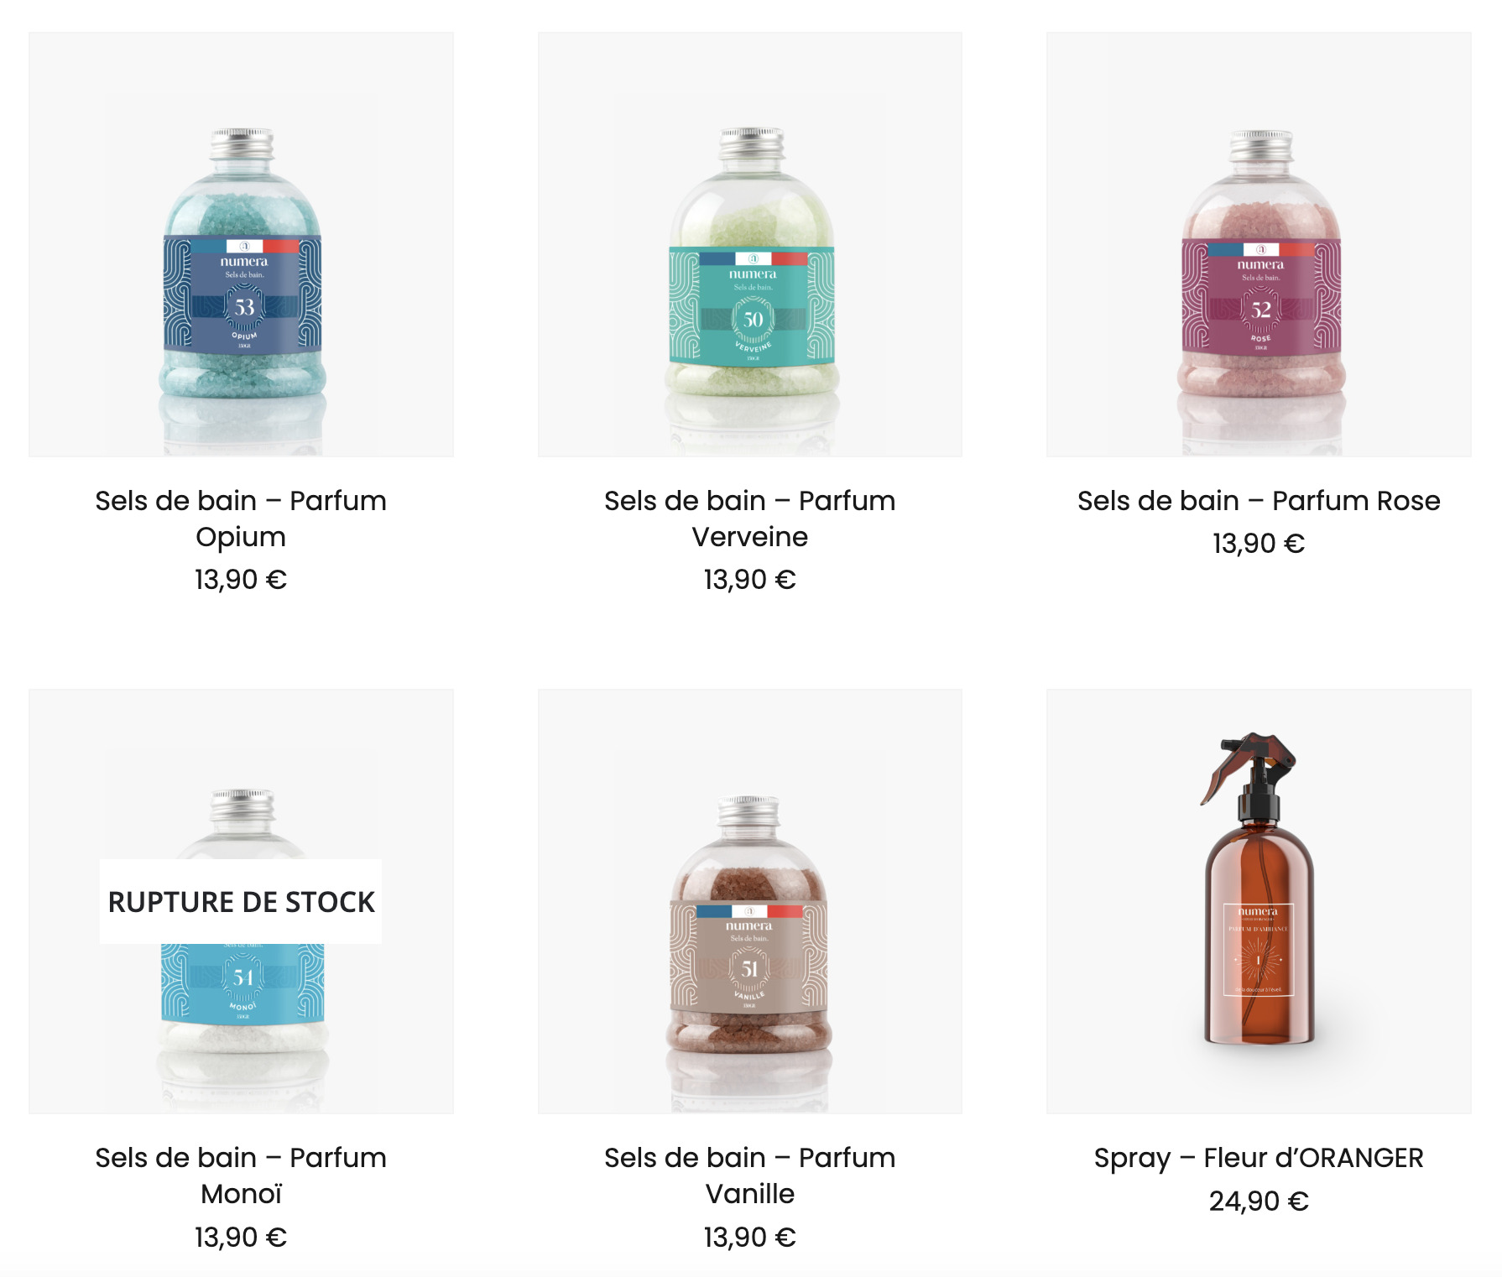Click the 13,90 € price under Verveine
The width and height of the screenshot is (1502, 1277).
click(x=749, y=580)
